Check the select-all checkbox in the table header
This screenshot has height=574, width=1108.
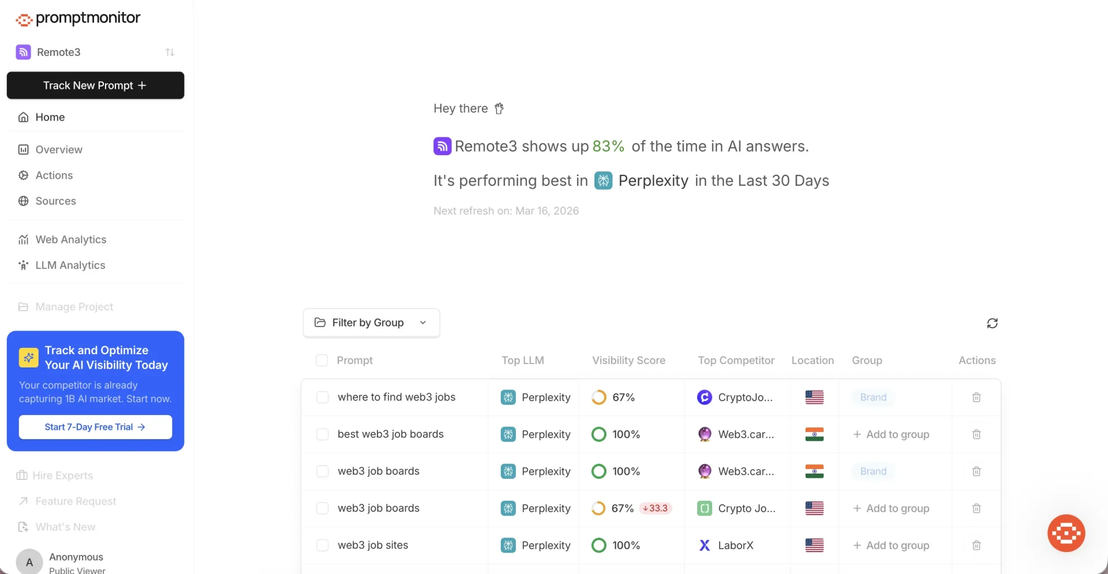click(x=323, y=360)
